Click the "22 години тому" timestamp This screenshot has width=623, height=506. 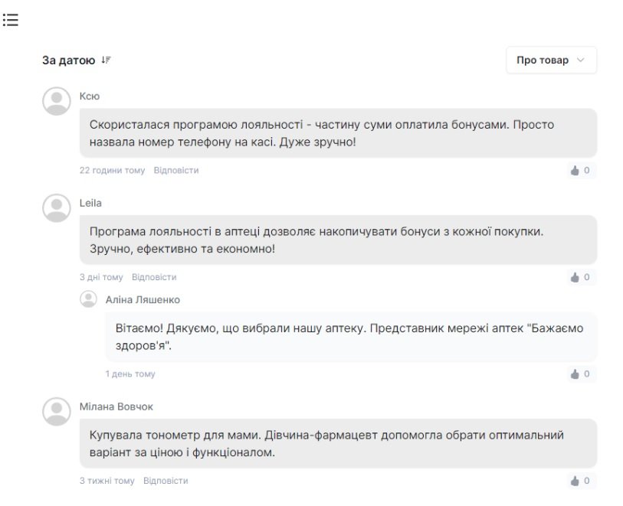pos(112,171)
